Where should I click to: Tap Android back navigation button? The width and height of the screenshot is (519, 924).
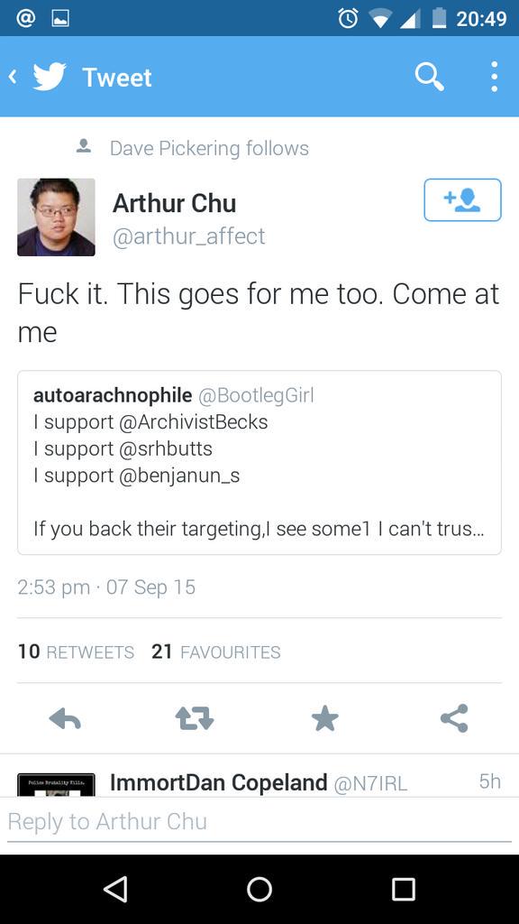pos(115,889)
